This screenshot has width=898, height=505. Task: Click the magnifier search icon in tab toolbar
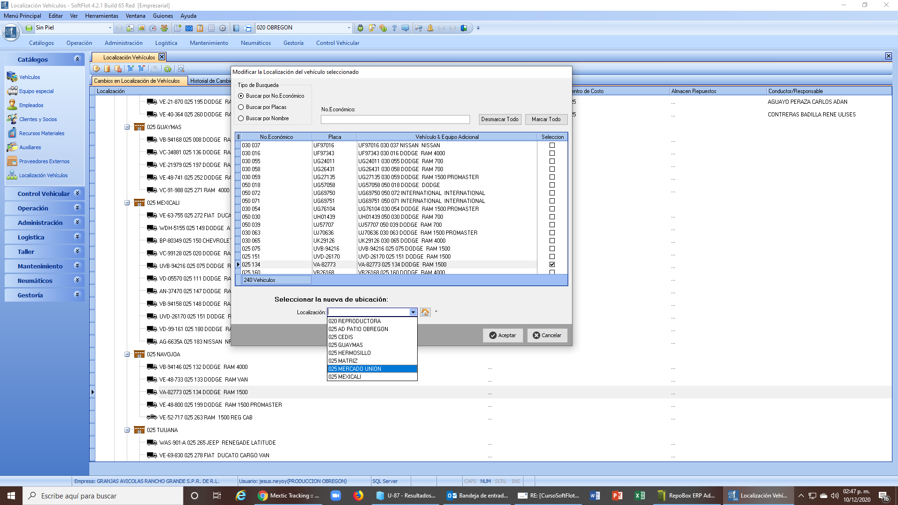181,69
